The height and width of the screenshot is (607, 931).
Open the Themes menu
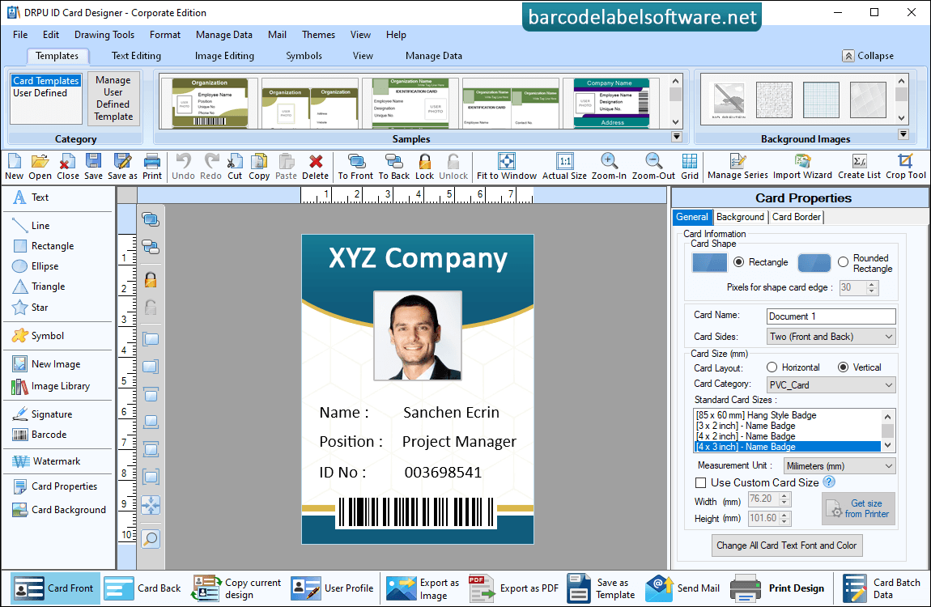click(318, 35)
